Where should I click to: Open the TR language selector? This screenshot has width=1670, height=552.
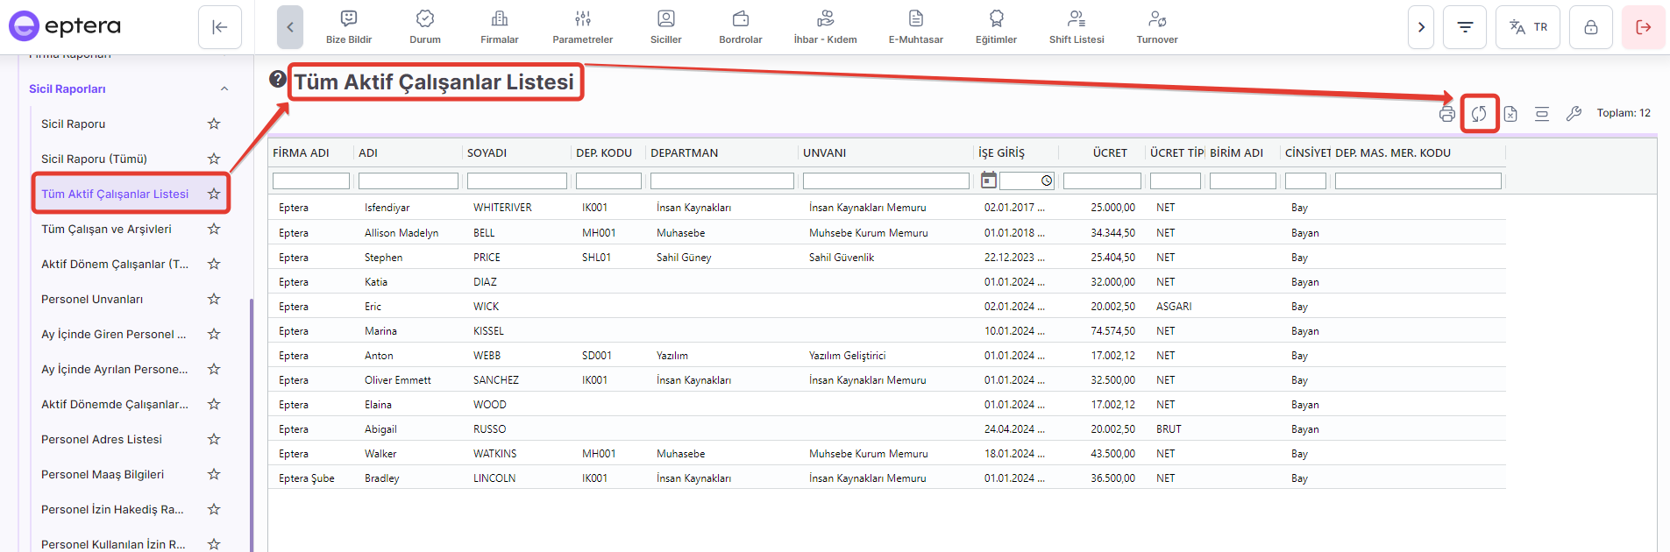pyautogui.click(x=1528, y=27)
